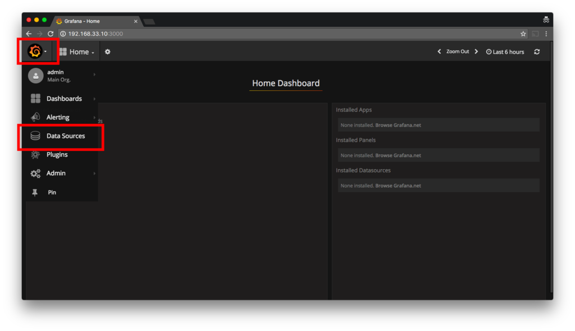Shift time range back with left chevron
Viewport: 575px width, 331px height.
439,52
